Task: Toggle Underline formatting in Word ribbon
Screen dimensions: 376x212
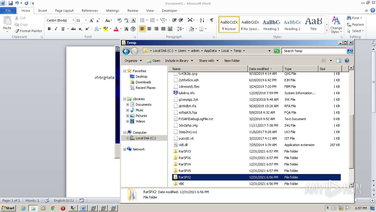Action: 63,29
